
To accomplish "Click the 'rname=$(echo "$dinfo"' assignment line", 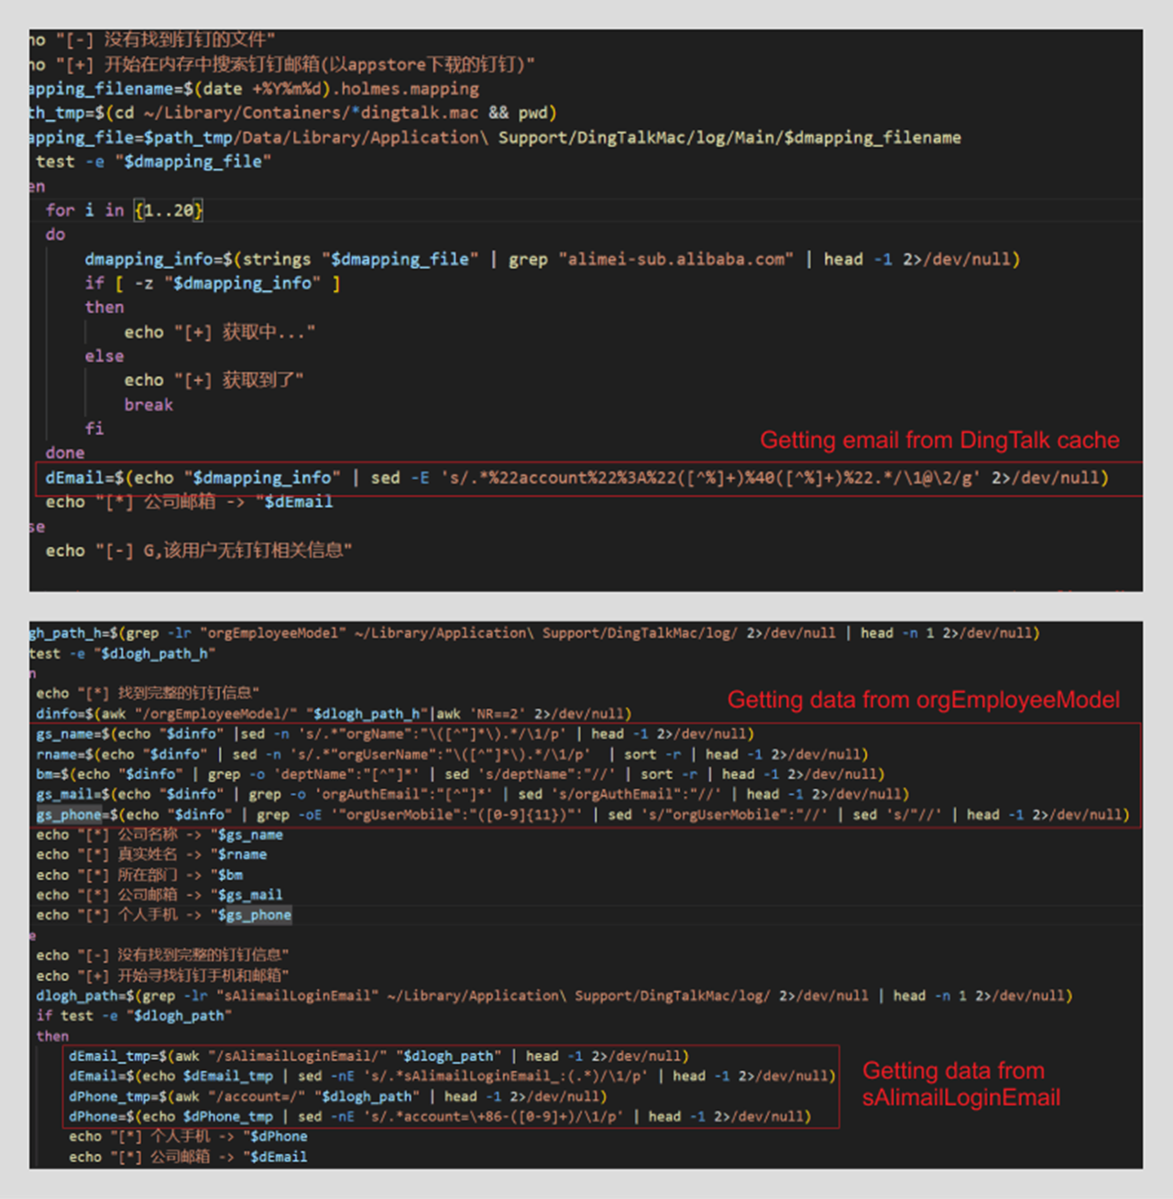I will 452,755.
